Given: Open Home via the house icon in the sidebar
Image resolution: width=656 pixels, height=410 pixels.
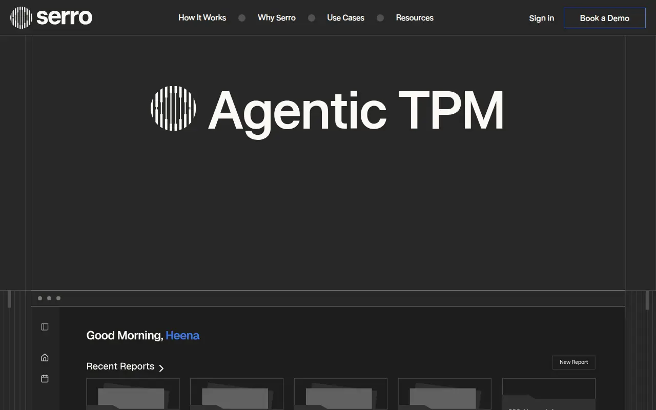Looking at the screenshot, I should [x=45, y=358].
